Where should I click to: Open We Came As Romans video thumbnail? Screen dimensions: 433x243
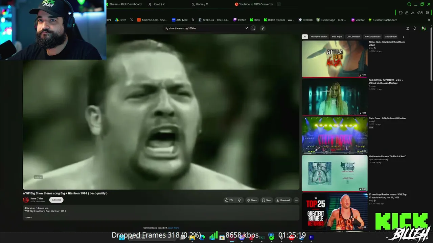pyautogui.click(x=335, y=173)
